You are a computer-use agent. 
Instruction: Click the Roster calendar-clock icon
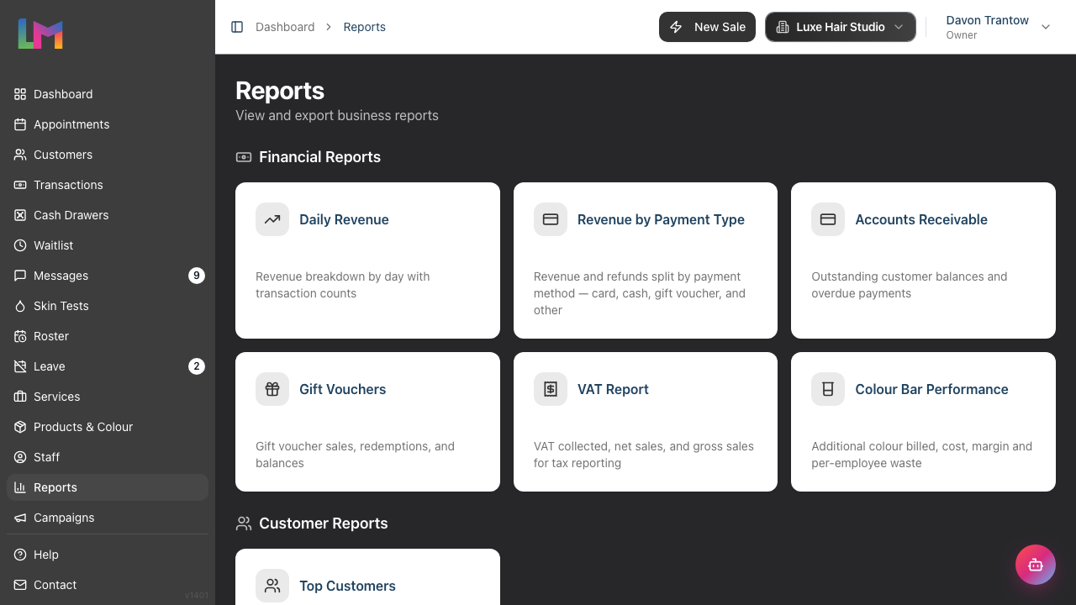(20, 336)
